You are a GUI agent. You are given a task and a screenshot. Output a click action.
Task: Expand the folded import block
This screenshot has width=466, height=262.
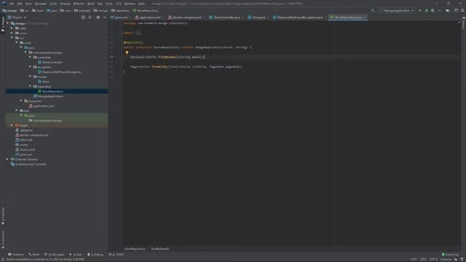[138, 33]
